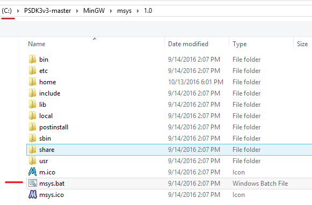312x205 pixels.
Task: Click the Icon type of msys.ico
Action: [238, 195]
